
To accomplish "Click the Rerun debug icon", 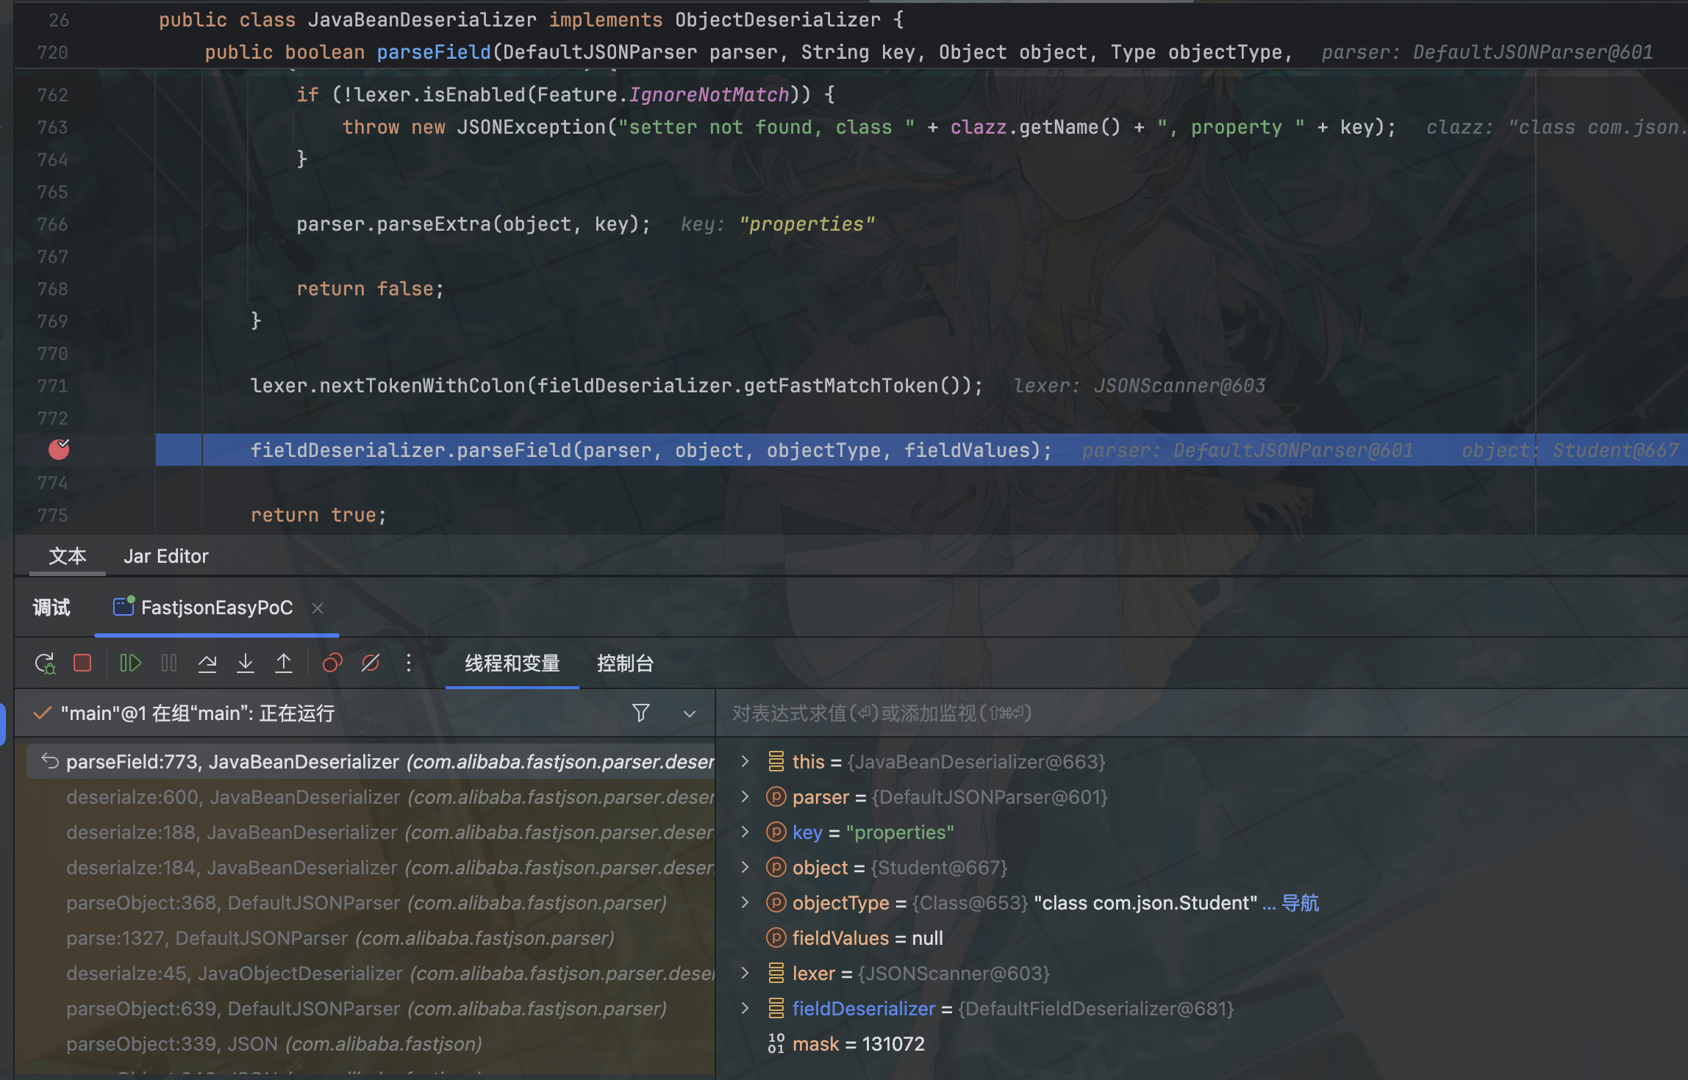I will click(x=45, y=663).
